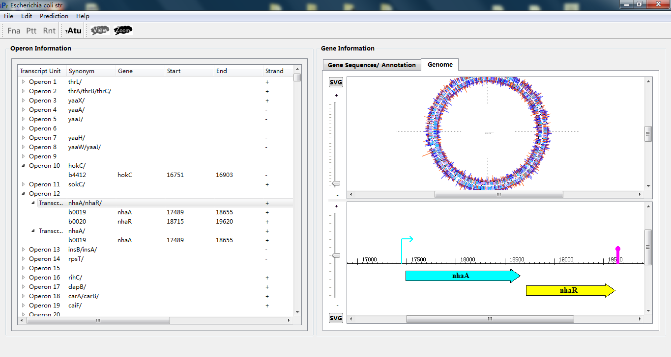Expand Operon 1 in the tree
671x357 pixels.
click(x=23, y=82)
